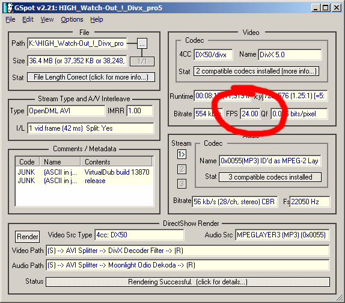The width and height of the screenshot is (345, 303).
Task: Click the x:y resolution field showing 576 (1.25:1)
Action: pyautogui.click(x=295, y=96)
